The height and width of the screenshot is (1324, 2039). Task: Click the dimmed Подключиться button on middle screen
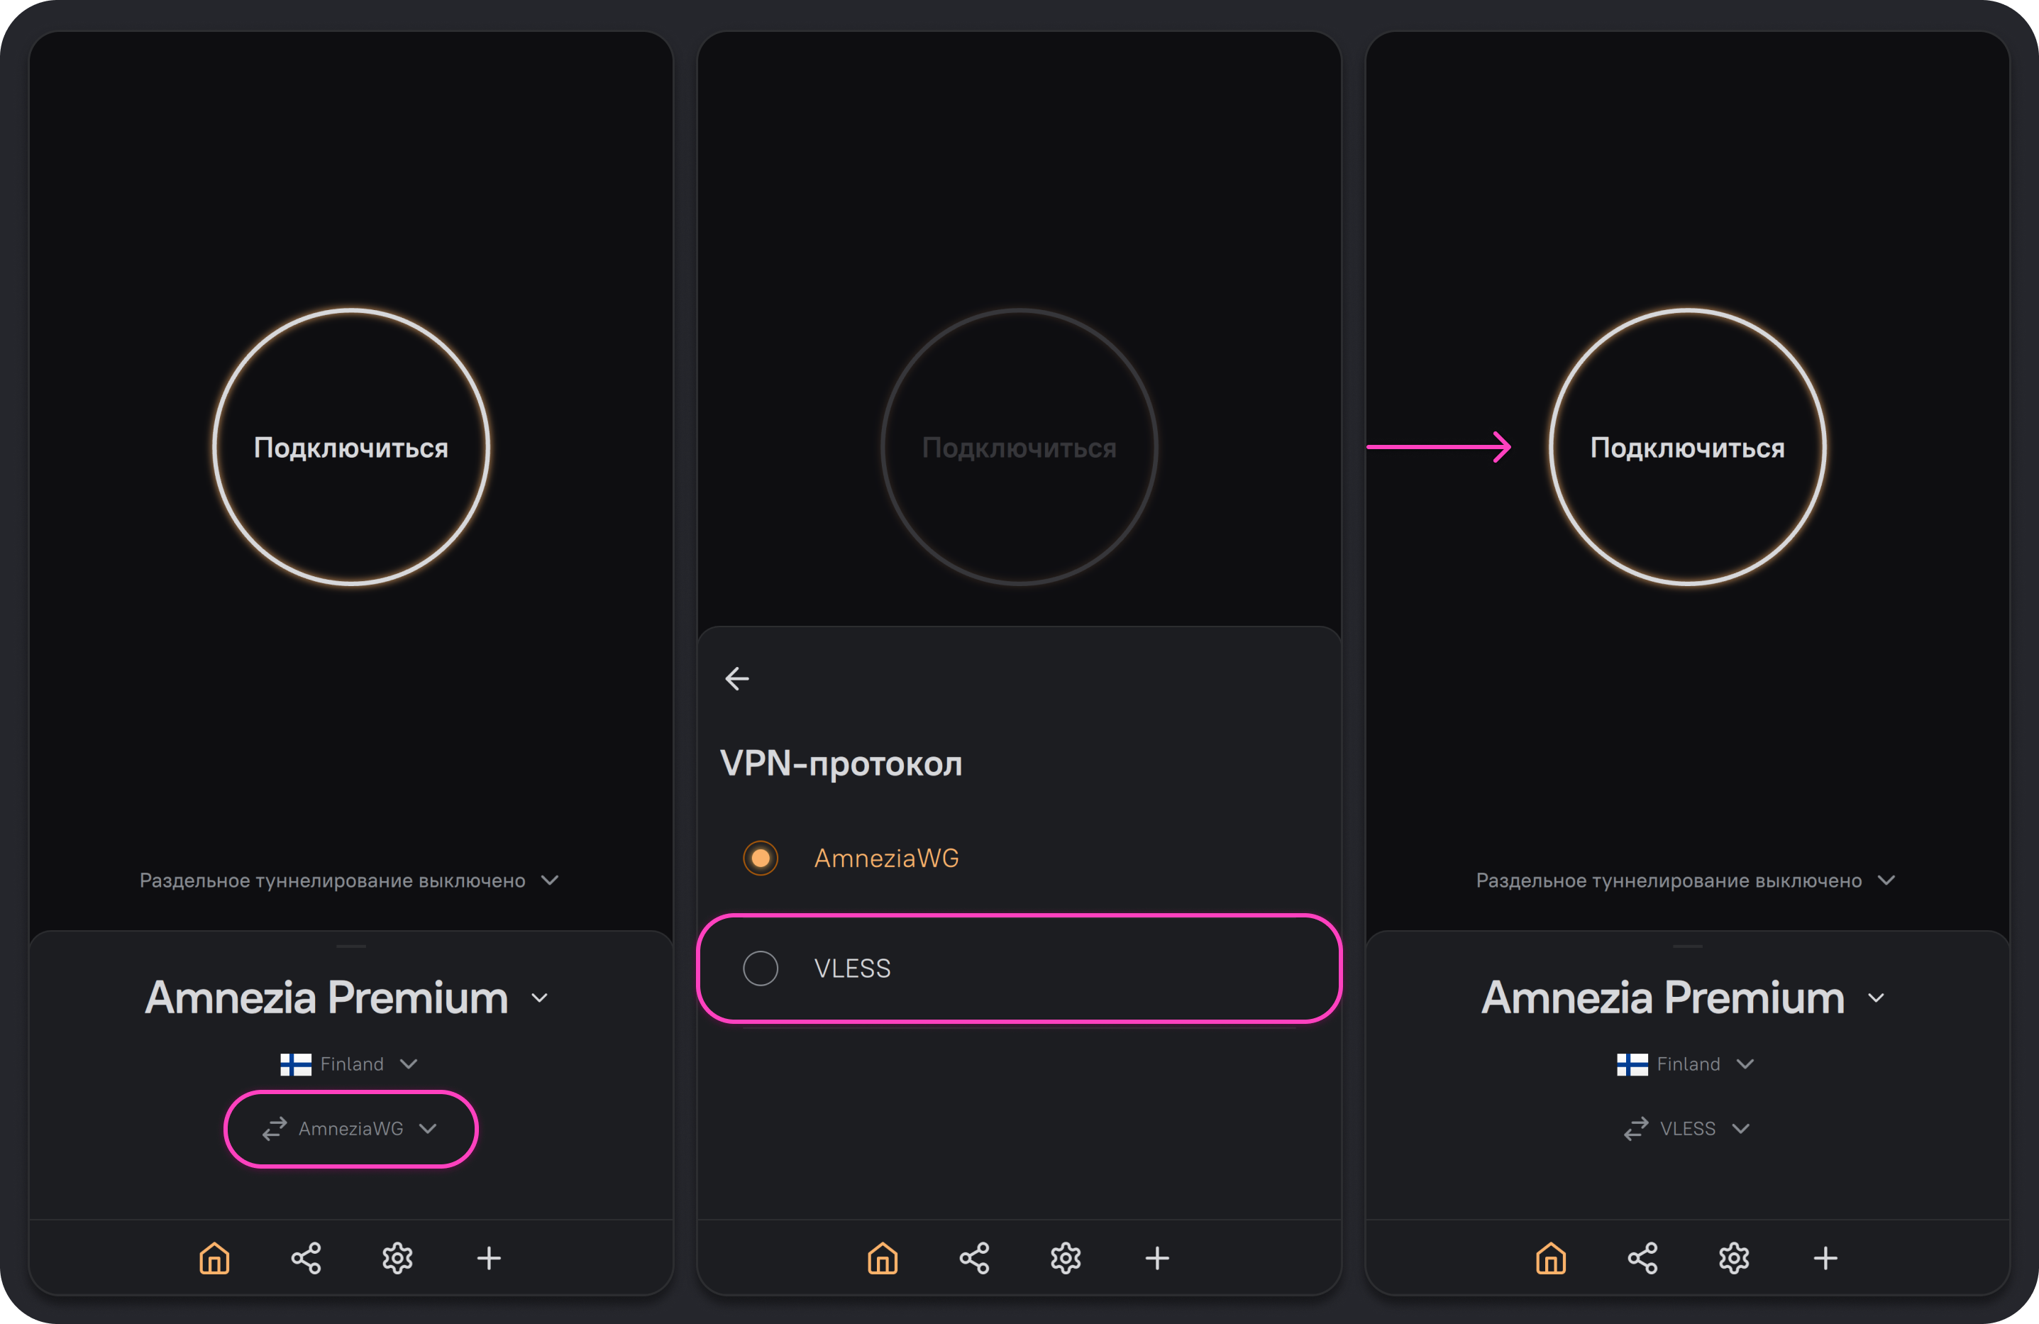click(1019, 446)
